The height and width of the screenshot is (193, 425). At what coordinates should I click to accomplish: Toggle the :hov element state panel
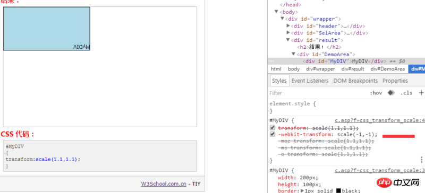click(376, 93)
